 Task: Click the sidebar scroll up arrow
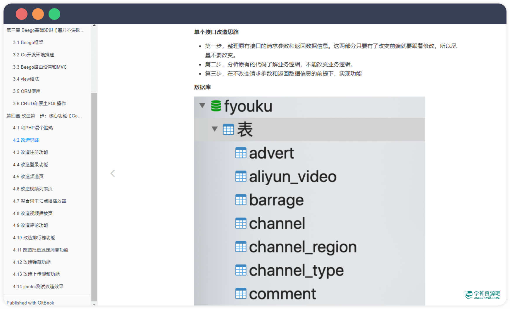point(94,26)
